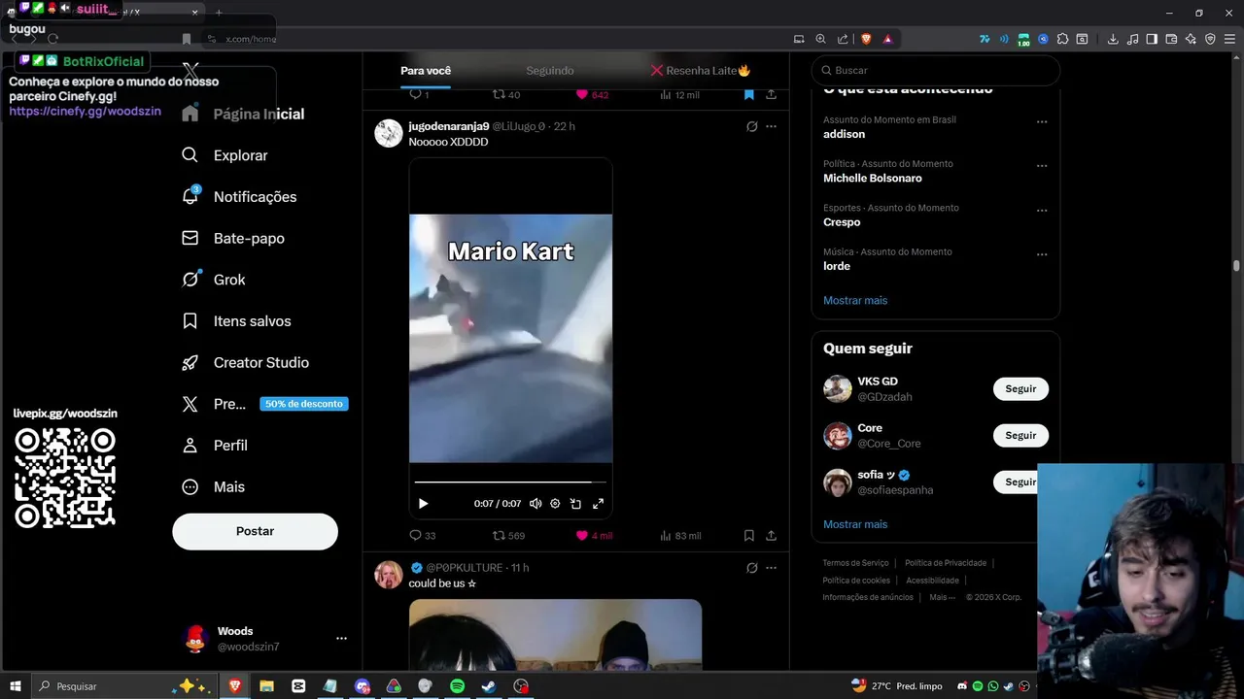This screenshot has width=1244, height=699.
Task: Seek along the Mario Kart video progress bar
Action: 510,482
